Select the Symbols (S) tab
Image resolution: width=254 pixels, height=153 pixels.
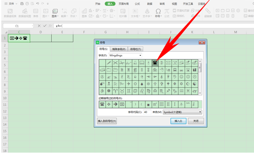coord(103,49)
